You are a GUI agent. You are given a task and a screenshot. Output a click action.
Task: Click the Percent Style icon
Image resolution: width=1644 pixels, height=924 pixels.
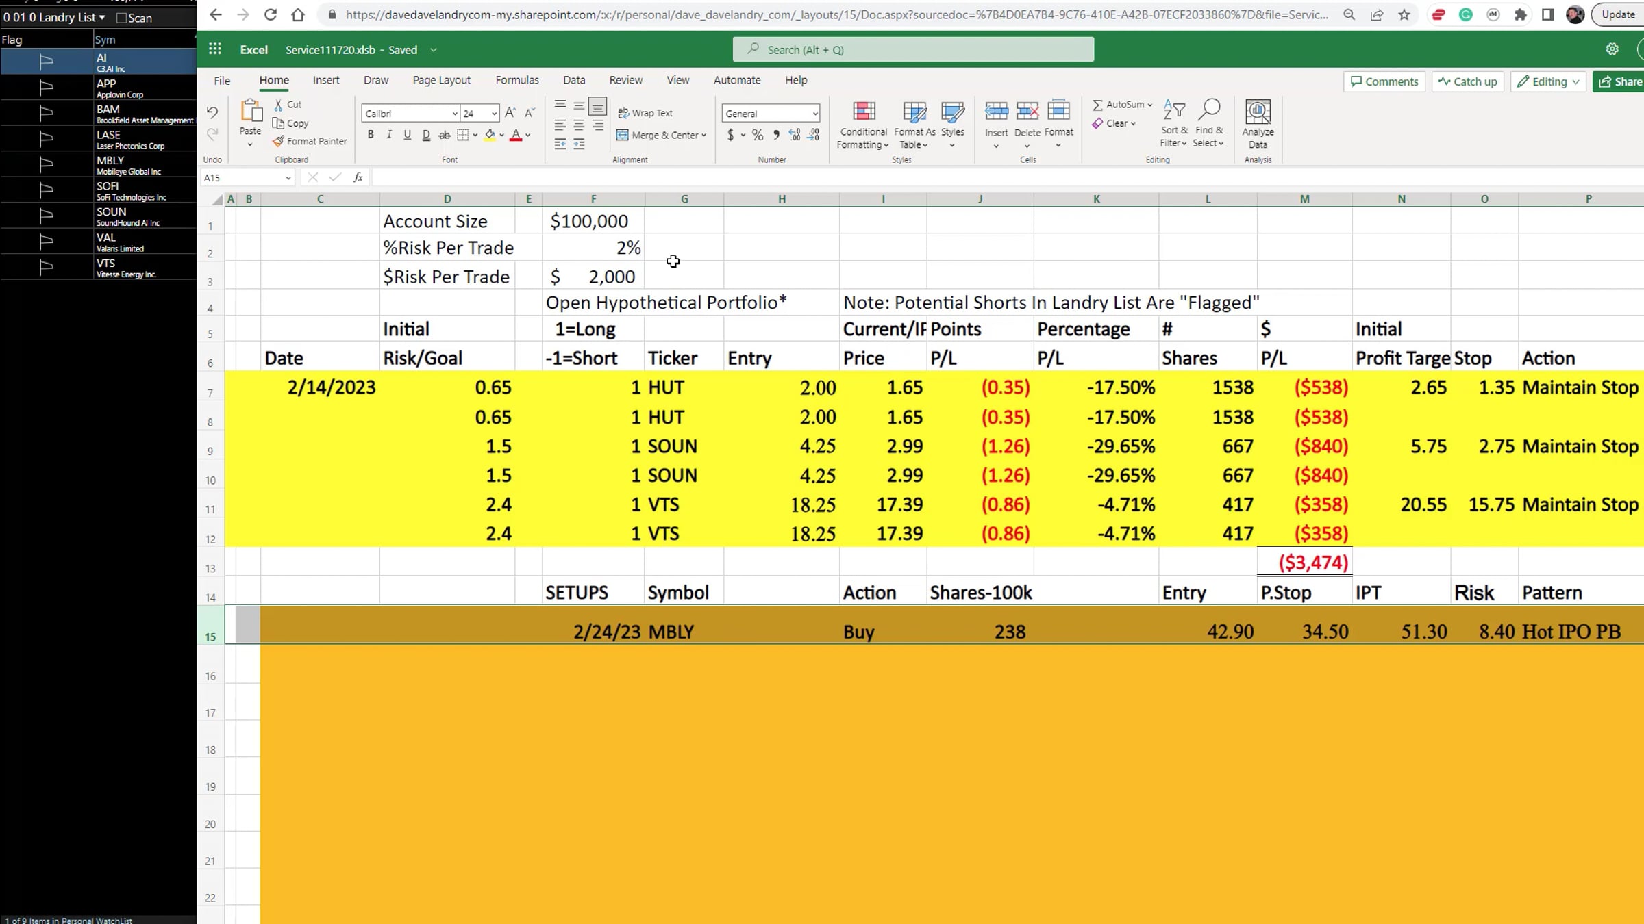[x=758, y=136]
